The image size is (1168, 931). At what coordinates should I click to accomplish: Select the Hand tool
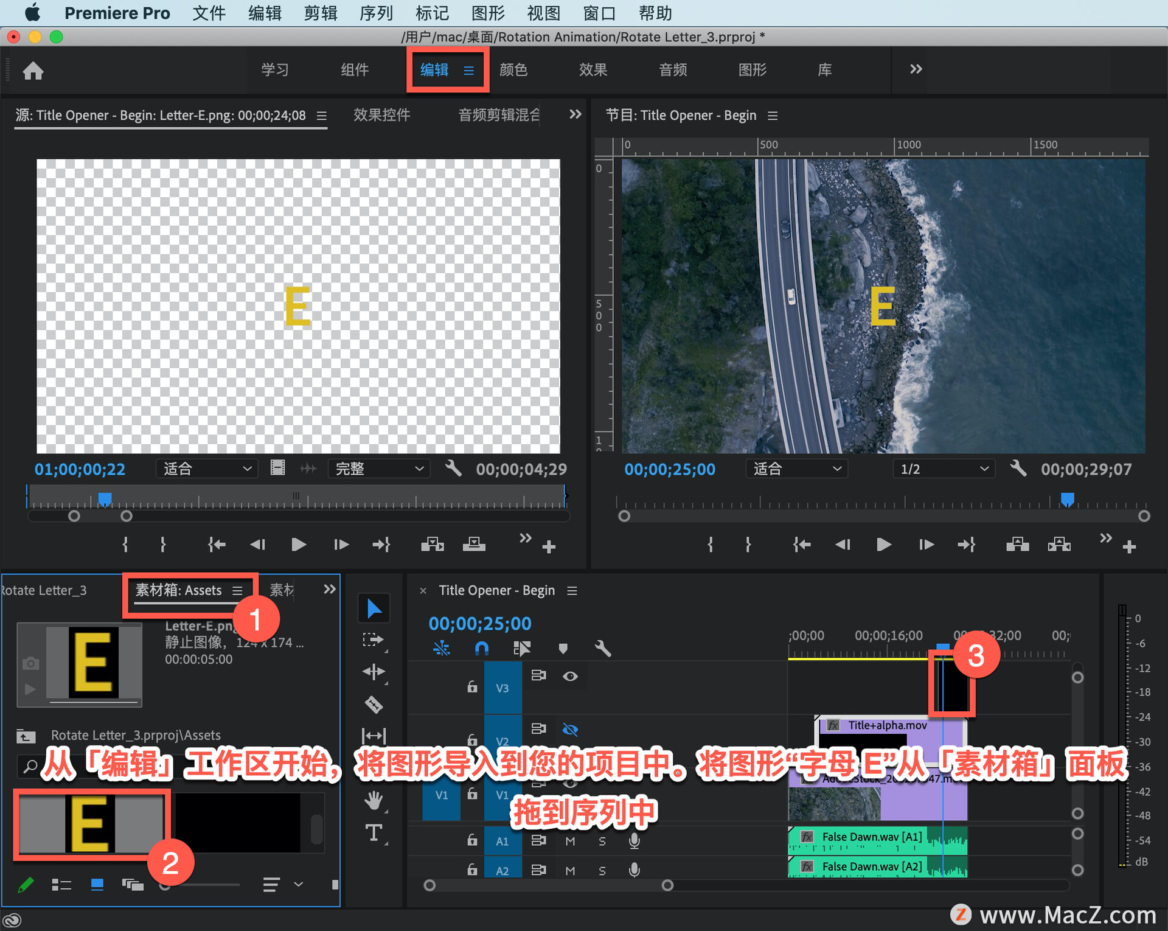[x=374, y=801]
